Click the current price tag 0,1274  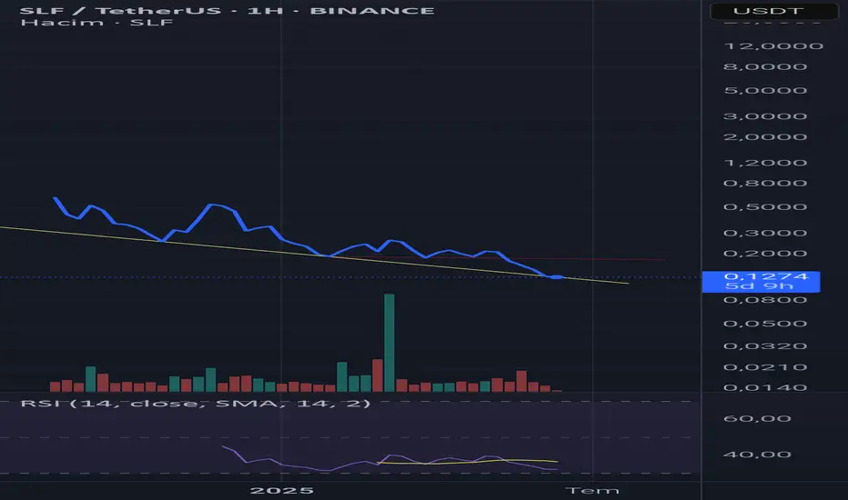[761, 282]
